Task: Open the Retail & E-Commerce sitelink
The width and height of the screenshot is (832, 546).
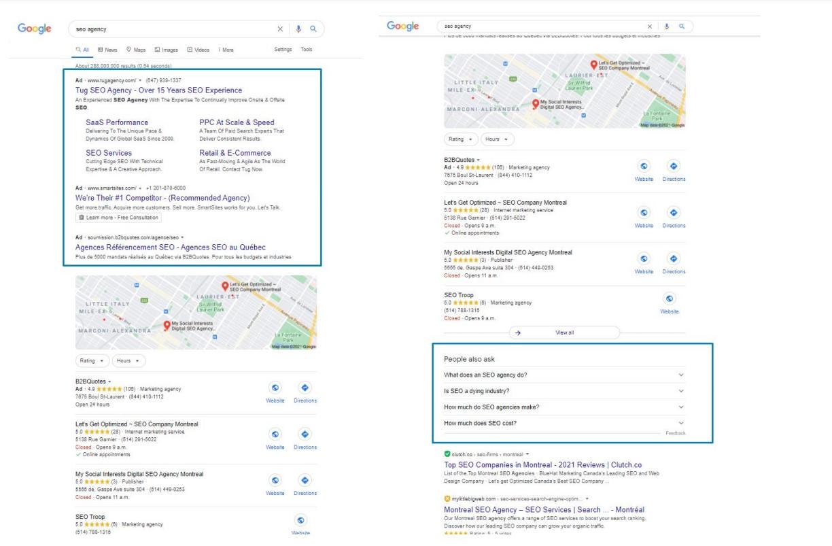Action: click(235, 153)
